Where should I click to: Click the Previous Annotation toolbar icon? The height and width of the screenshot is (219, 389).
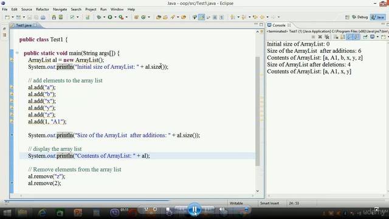tap(244, 17)
